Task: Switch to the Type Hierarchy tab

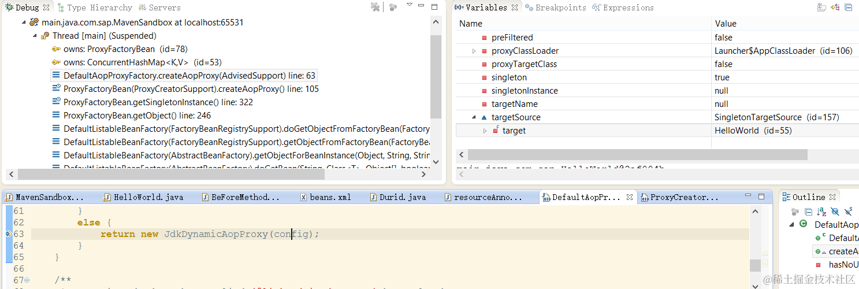Action: [x=94, y=8]
